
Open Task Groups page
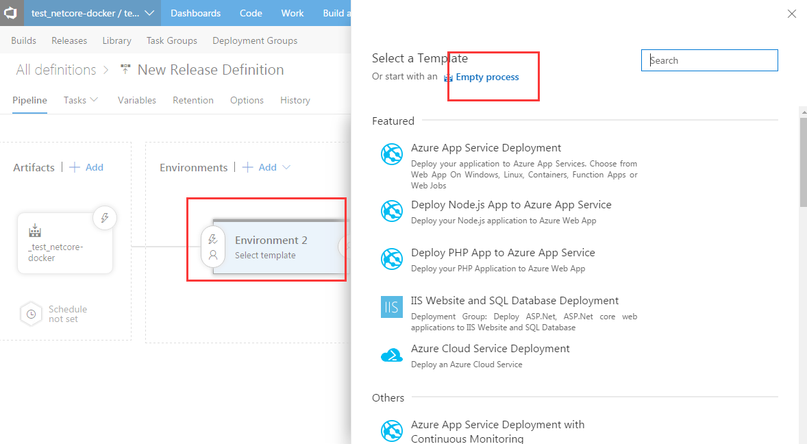point(171,40)
